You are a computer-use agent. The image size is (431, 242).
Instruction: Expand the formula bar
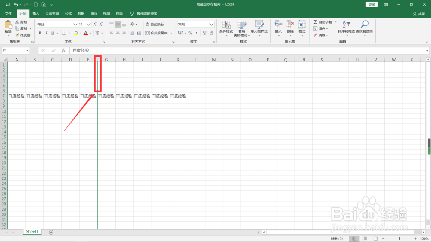coord(427,51)
